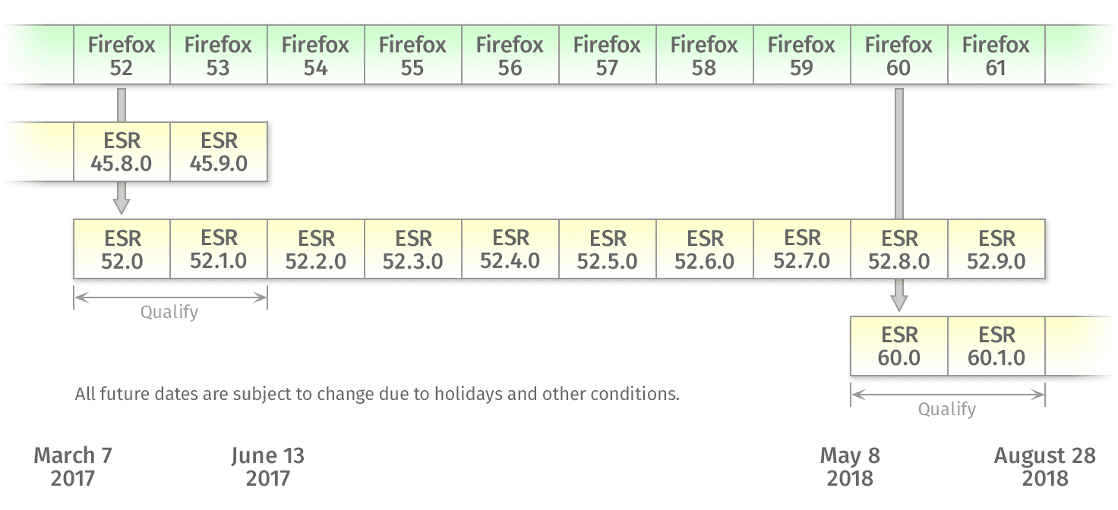This screenshot has width=1118, height=510.
Task: Select the Firefox 57 release box
Action: [x=607, y=55]
